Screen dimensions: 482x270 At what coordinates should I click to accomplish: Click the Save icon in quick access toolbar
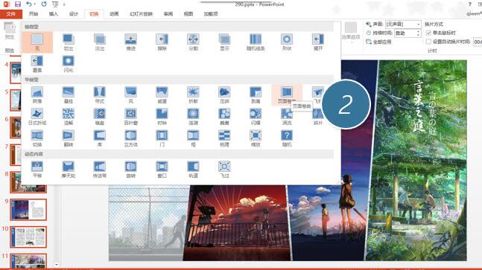coord(18,4)
